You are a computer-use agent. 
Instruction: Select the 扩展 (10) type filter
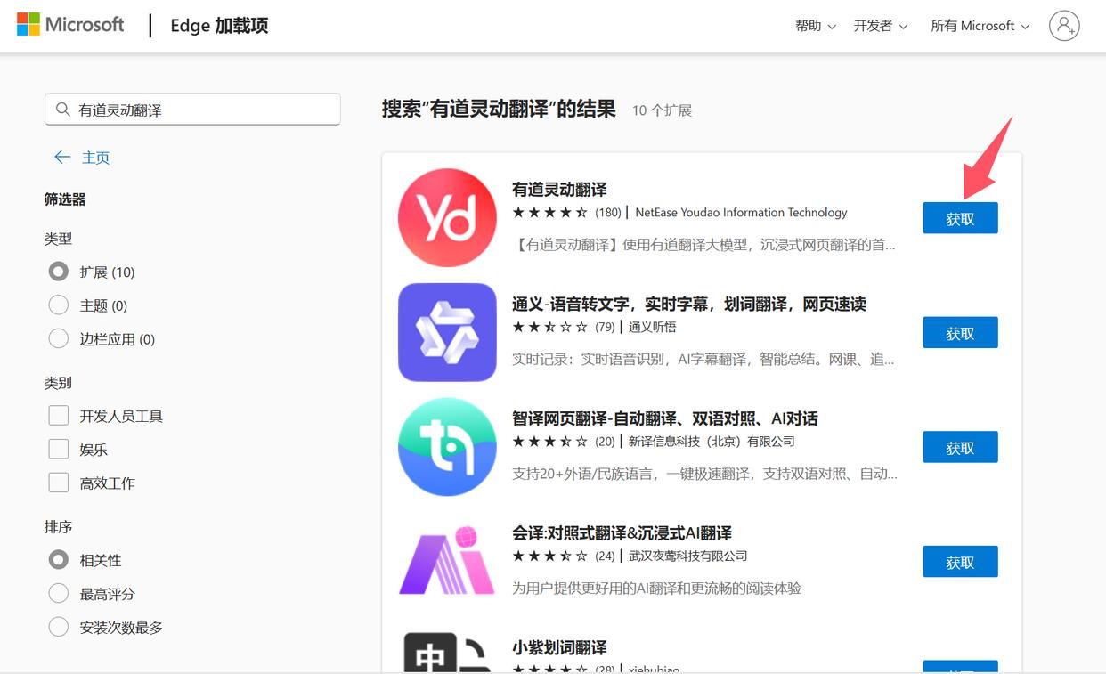point(59,272)
